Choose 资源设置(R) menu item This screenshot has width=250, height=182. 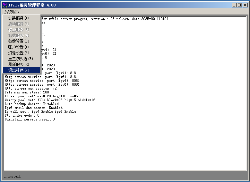coord(19,53)
